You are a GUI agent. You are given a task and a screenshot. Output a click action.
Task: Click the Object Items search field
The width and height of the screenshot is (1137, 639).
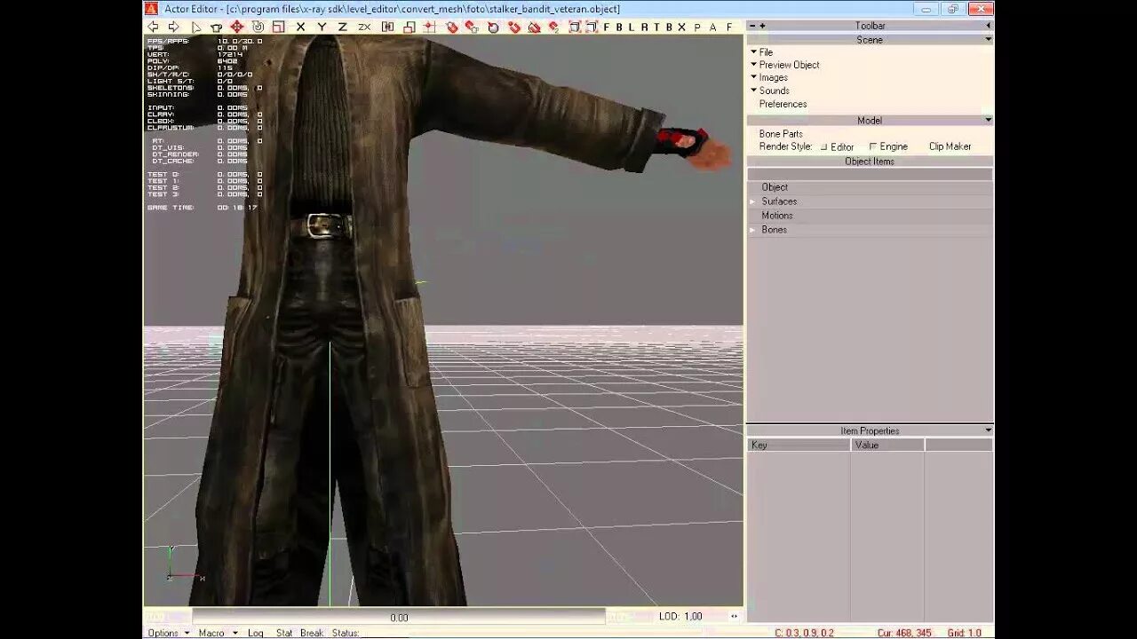coord(871,174)
